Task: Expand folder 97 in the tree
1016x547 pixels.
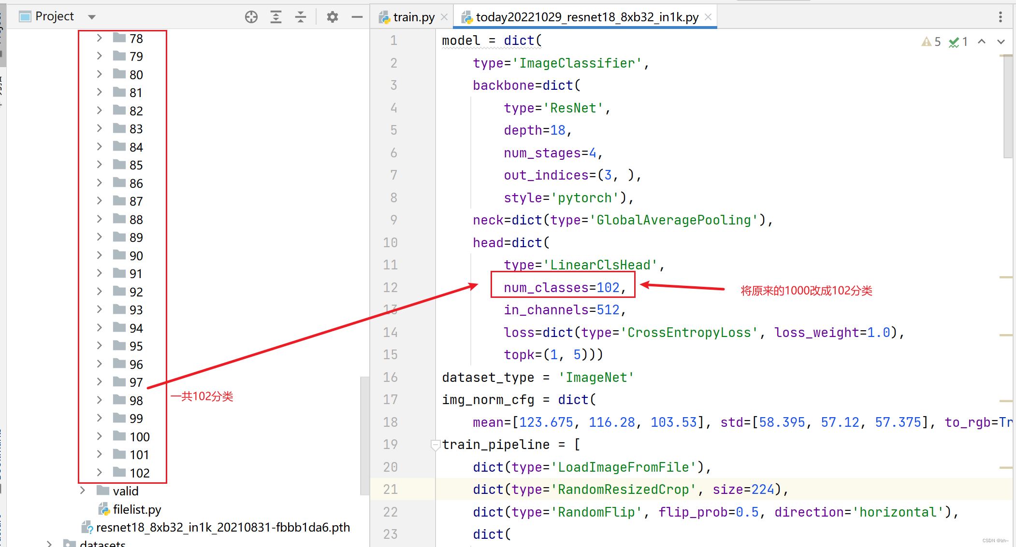Action: pyautogui.click(x=99, y=381)
